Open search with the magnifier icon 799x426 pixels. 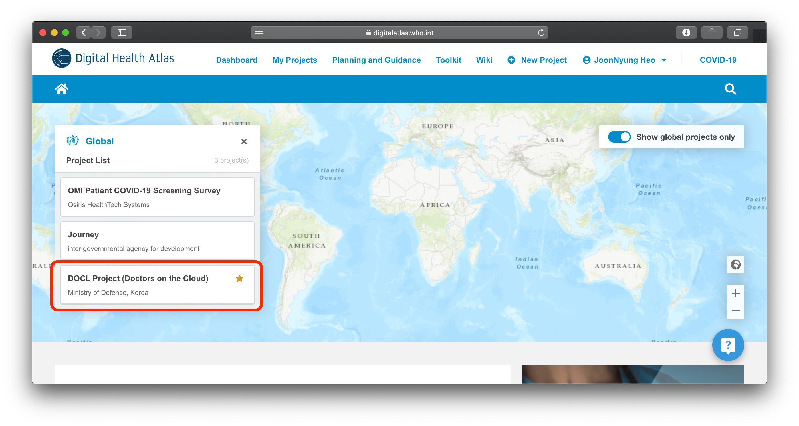click(730, 89)
